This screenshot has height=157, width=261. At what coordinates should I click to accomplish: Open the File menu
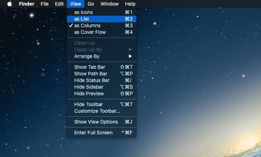pyautogui.click(x=44, y=4)
